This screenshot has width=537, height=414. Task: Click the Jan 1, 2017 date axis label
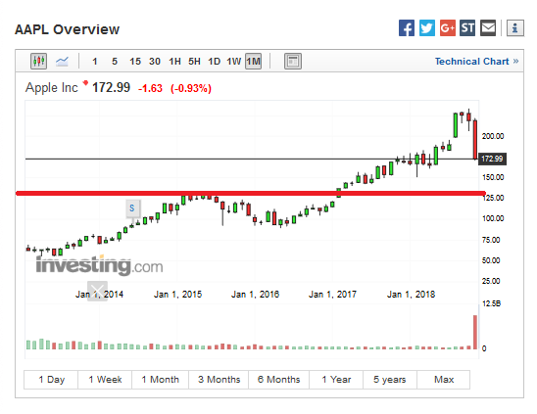[332, 295]
